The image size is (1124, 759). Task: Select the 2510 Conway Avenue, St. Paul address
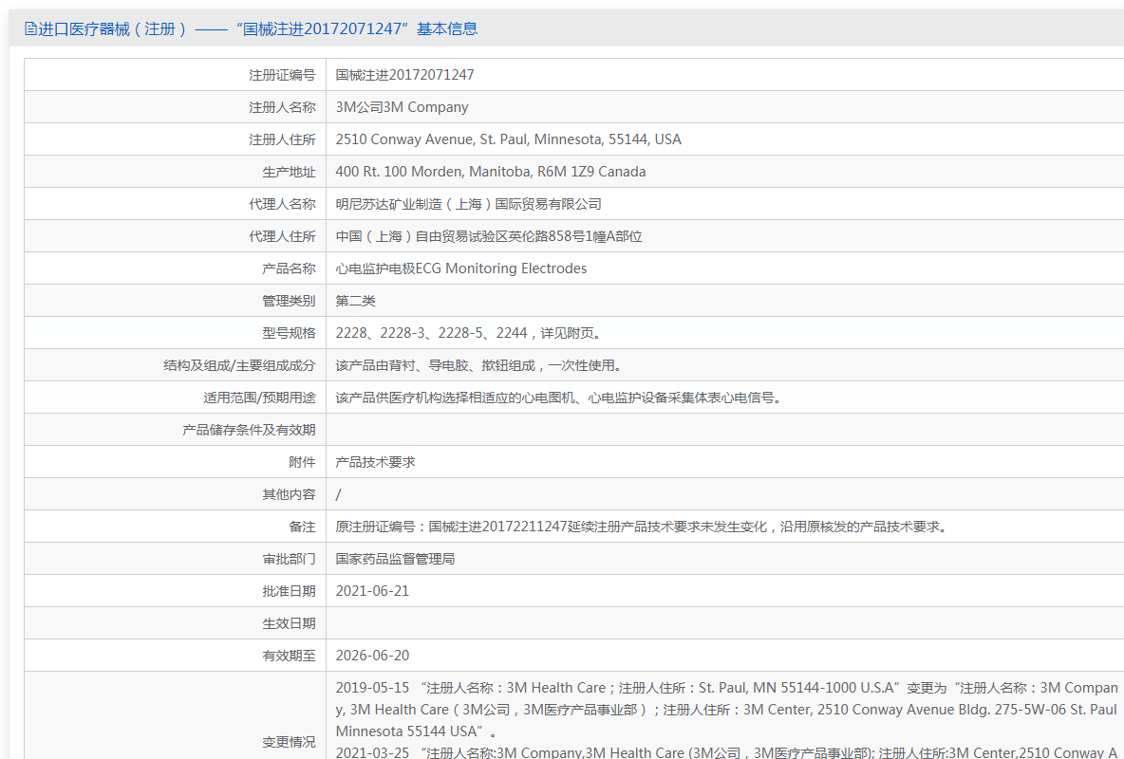508,139
